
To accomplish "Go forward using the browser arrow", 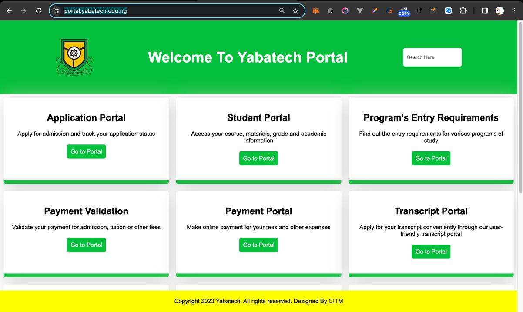I will [24, 10].
